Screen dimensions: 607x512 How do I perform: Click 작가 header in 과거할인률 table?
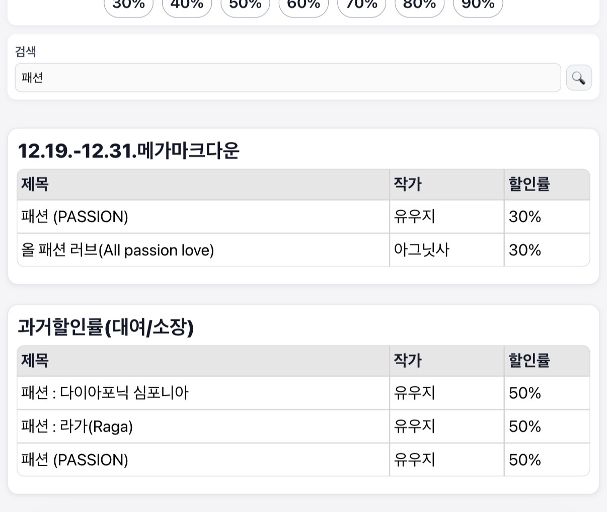coord(408,361)
